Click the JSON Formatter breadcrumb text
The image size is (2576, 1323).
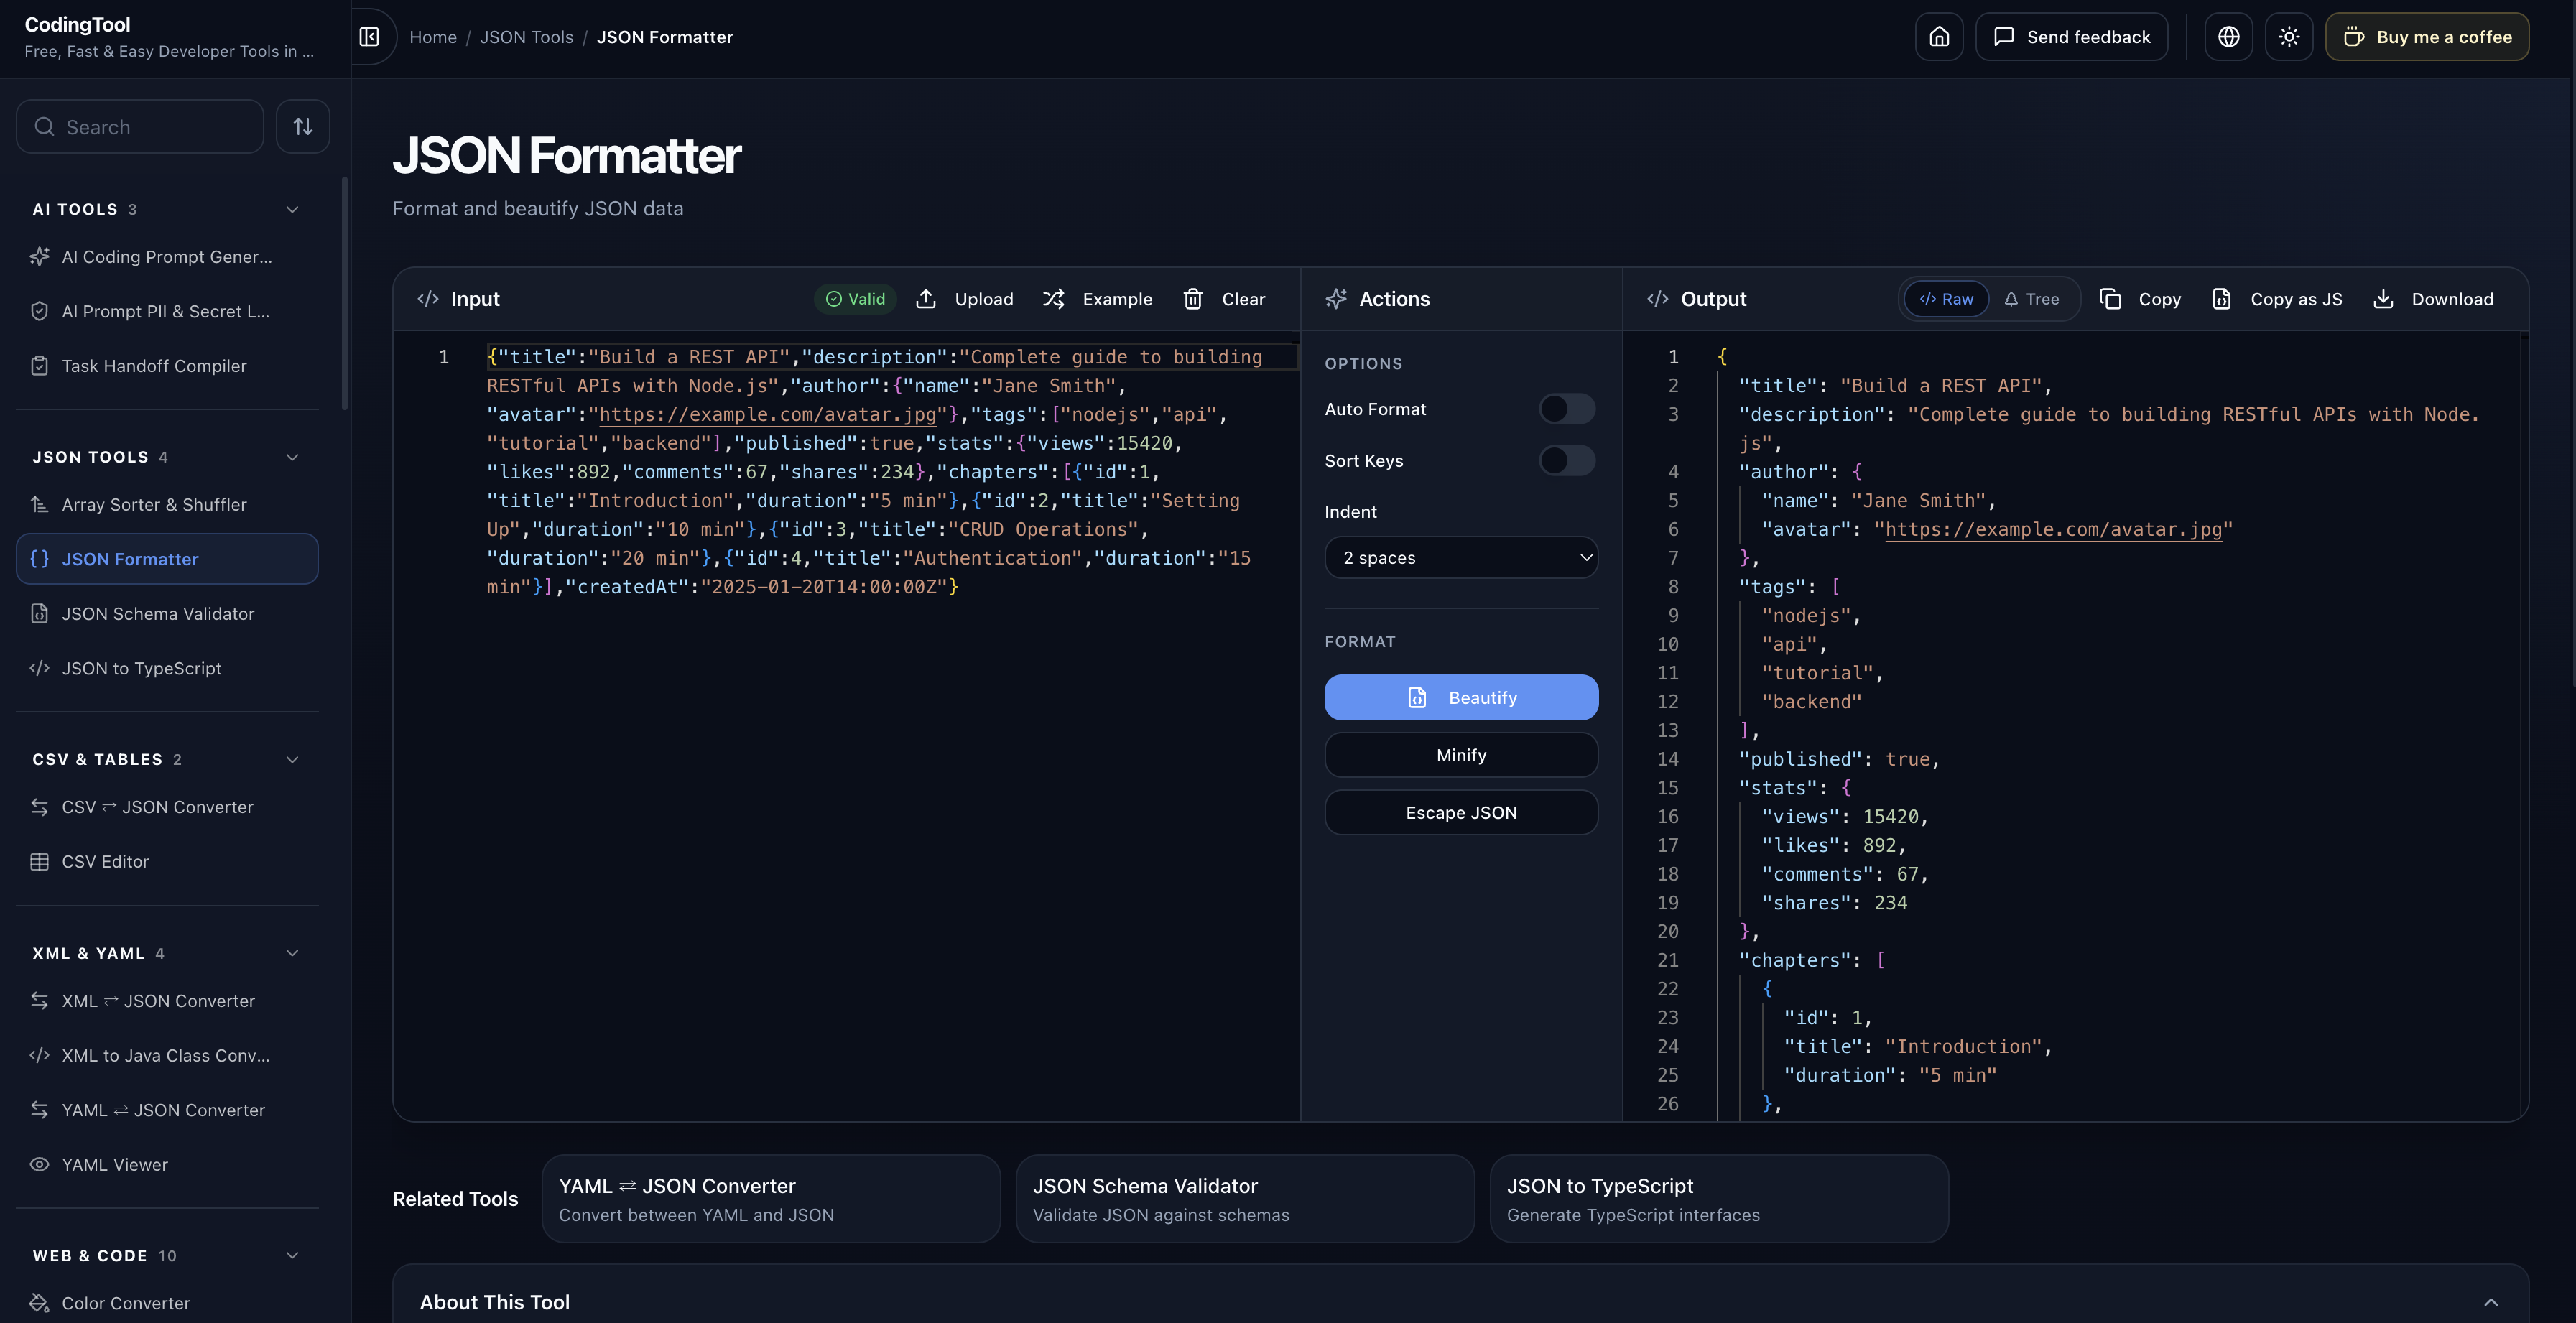[x=665, y=37]
